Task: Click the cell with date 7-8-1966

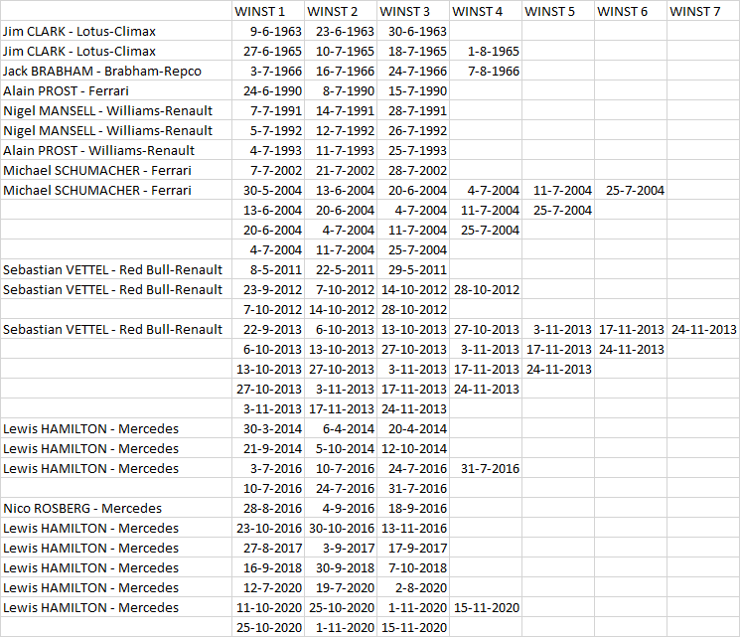Action: point(486,71)
